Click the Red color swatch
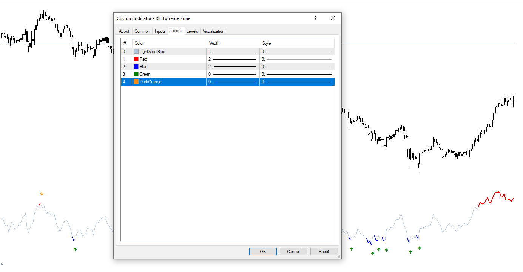 [136, 59]
